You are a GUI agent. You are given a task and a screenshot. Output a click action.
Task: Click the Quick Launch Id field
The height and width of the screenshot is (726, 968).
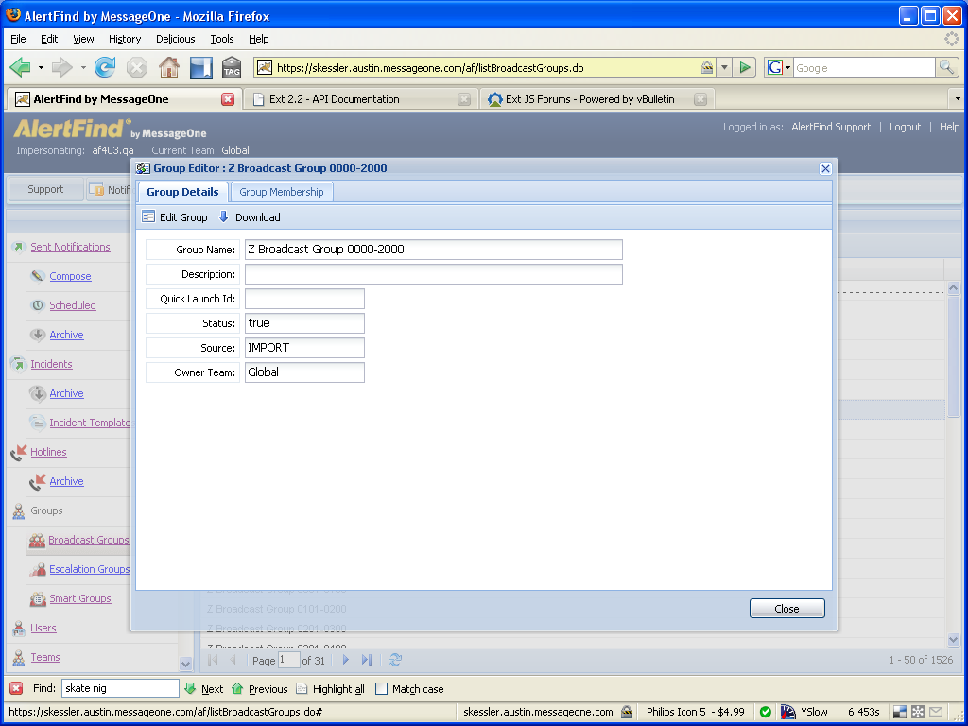pyautogui.click(x=304, y=299)
